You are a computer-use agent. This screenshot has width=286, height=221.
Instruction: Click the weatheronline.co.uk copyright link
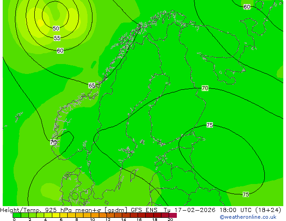pyautogui.click(x=248, y=217)
